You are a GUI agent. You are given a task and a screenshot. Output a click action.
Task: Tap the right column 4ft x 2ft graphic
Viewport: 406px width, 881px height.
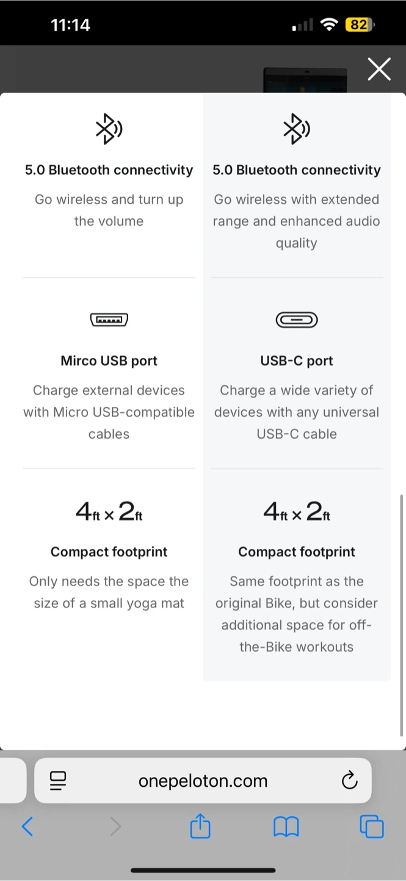coord(297,511)
